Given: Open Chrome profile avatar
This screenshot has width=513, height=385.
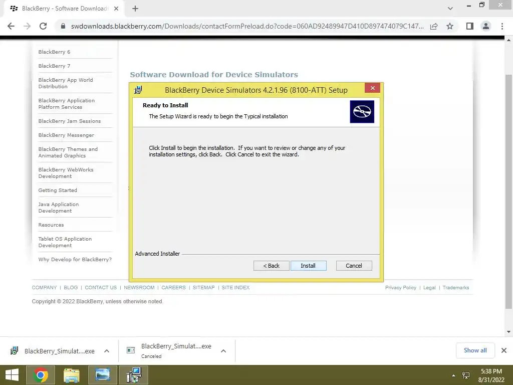Looking at the screenshot, I should coord(486,26).
